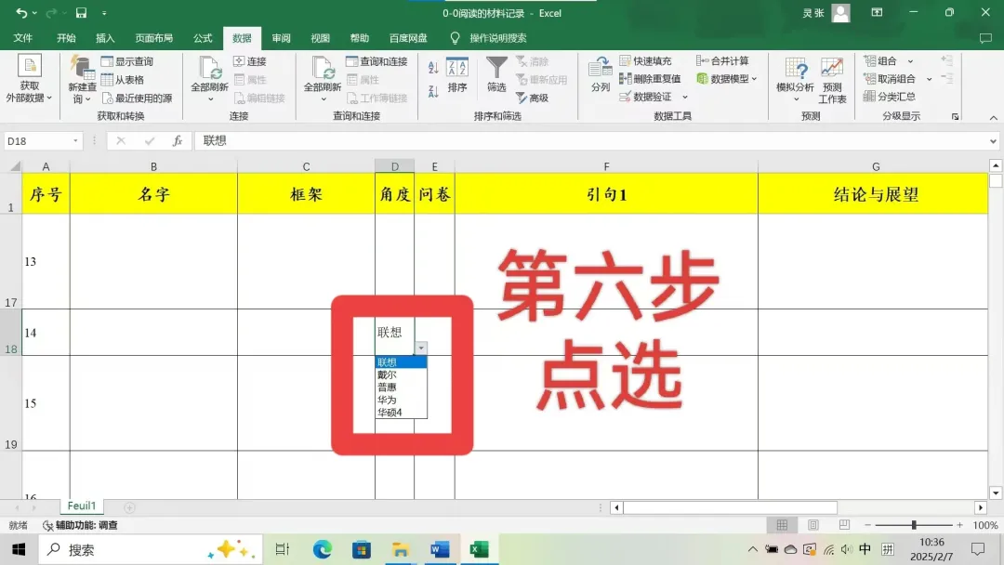Viewport: 1004px width, 565px height.
Task: Open 最近使用的源
Action: point(137,98)
